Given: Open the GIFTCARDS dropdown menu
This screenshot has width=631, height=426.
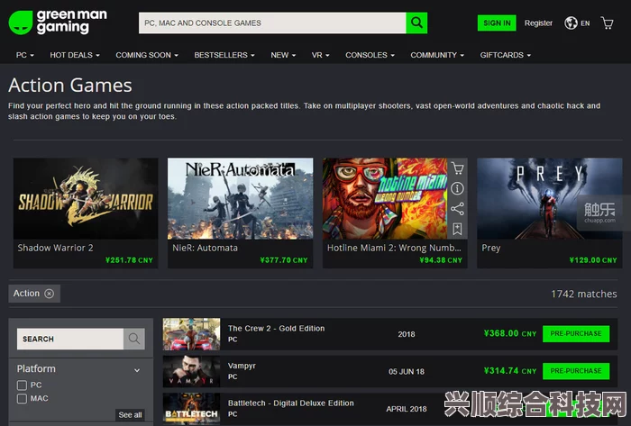Looking at the screenshot, I should tap(505, 55).
